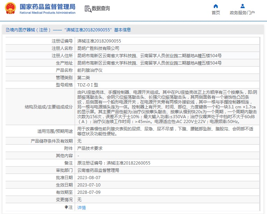Go to 政务服务门户 portal

coord(242,13)
